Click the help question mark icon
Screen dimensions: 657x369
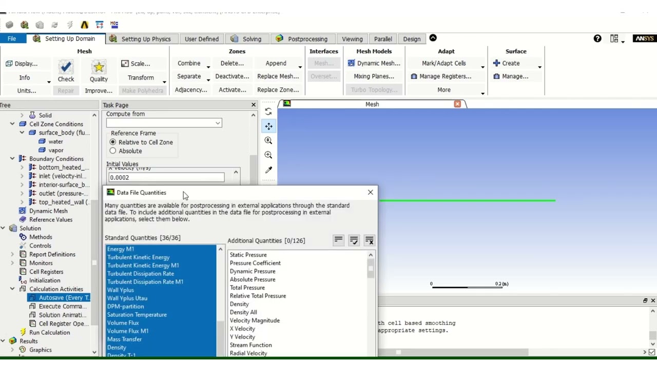[597, 38]
